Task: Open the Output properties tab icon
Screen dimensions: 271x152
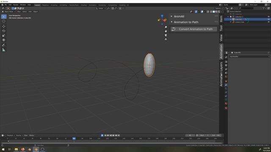Action: 226,65
